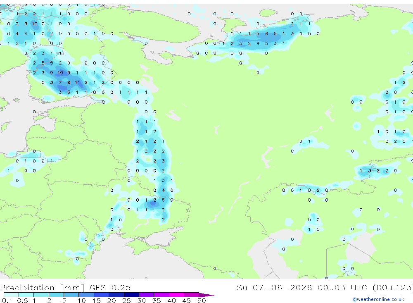The image size is (413, 303).
Task: Pick the 5–10 mm legend color swatch
Action: point(71,295)
